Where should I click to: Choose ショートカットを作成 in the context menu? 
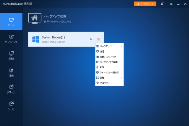(109, 72)
